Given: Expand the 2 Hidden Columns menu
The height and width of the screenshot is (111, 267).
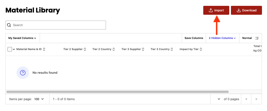Looking at the screenshot, I should click(x=222, y=38).
